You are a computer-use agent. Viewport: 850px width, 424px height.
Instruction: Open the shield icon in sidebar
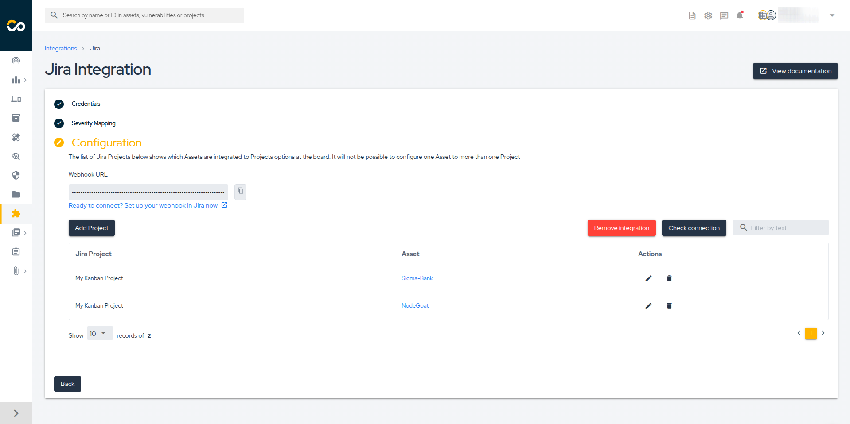pyautogui.click(x=16, y=175)
